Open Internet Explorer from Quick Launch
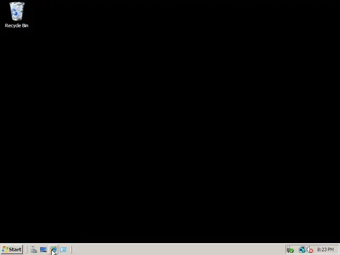Screen dimensions: 340x255 pyautogui.click(x=54, y=249)
